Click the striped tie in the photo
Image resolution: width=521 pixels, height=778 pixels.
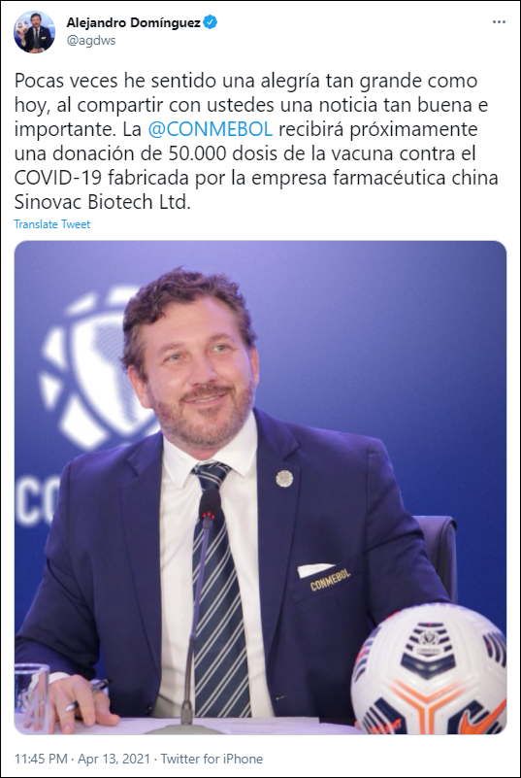(219, 591)
